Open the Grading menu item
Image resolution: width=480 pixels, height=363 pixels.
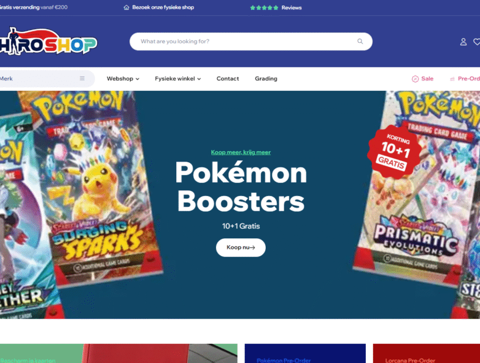[266, 78]
